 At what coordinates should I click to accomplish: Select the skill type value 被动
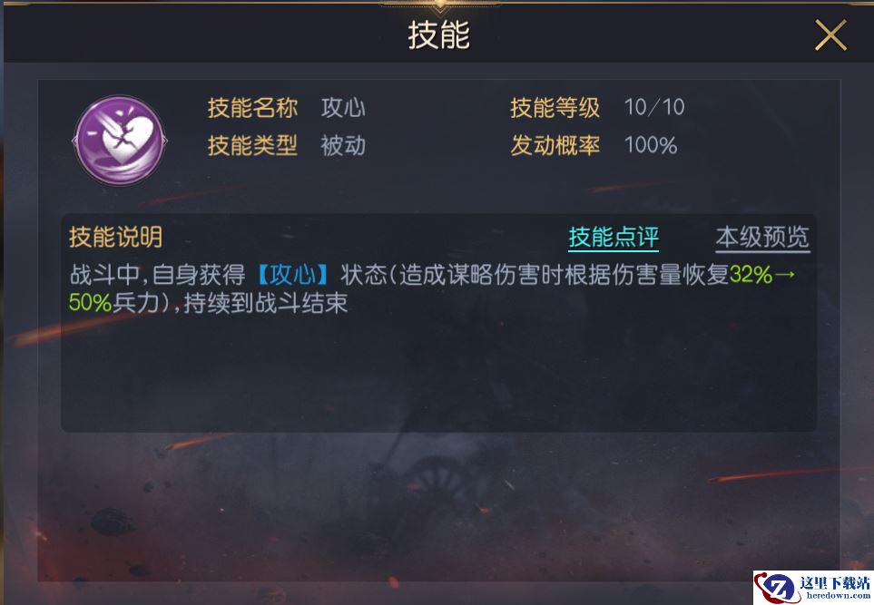click(x=343, y=145)
